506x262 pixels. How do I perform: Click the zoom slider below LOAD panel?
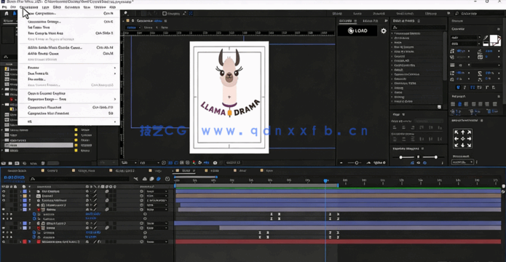tap(357, 163)
